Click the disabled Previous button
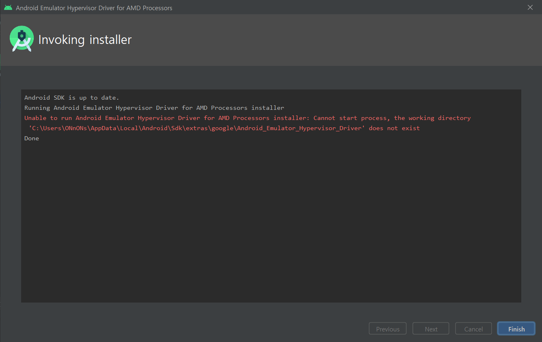 pos(388,329)
